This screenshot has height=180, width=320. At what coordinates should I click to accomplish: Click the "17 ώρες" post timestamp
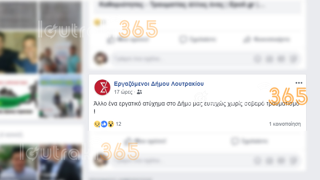[x=123, y=92]
